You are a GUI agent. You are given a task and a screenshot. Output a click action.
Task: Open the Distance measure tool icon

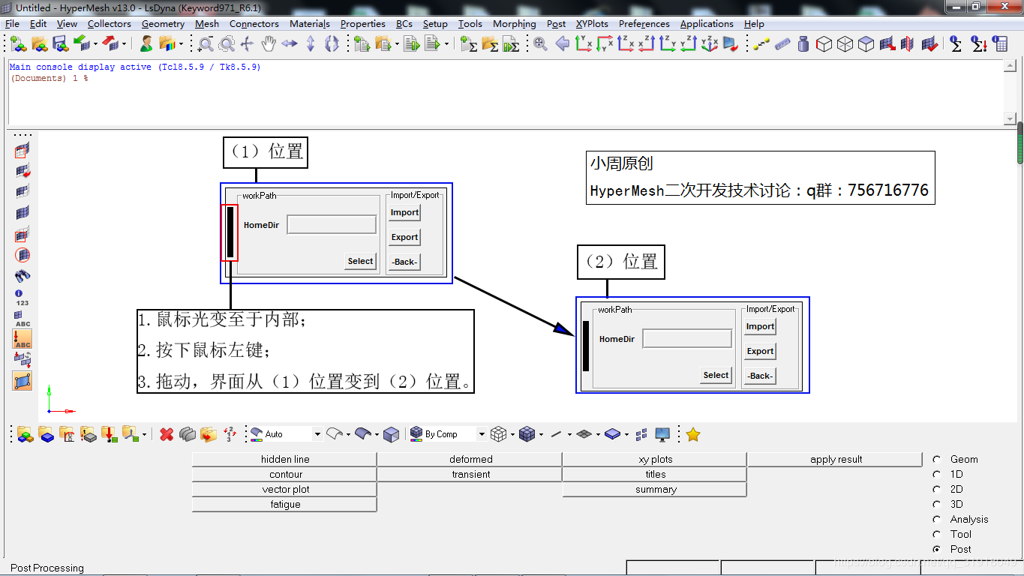click(x=761, y=44)
